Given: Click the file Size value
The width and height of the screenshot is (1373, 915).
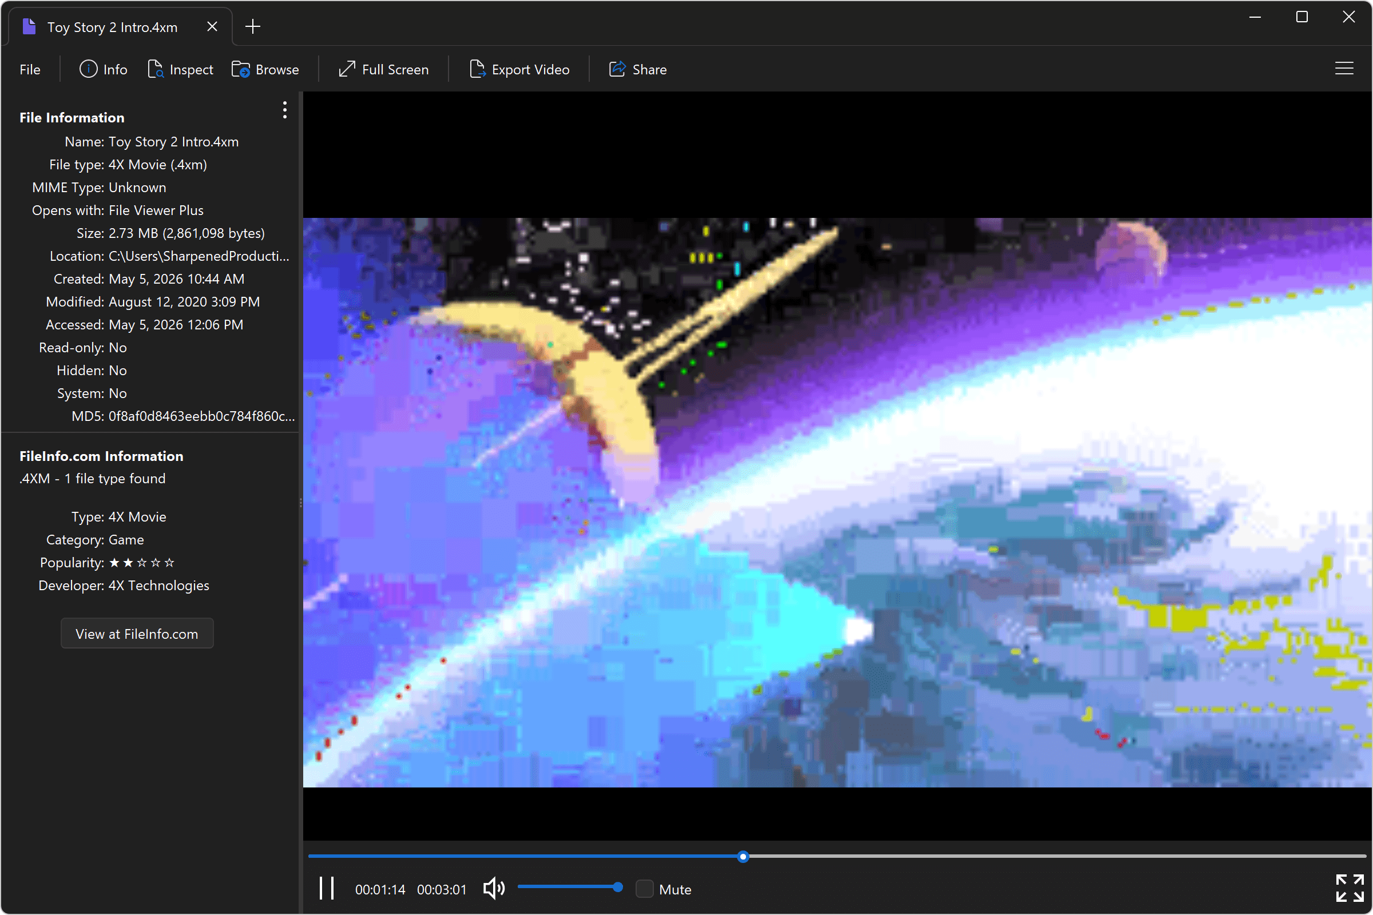Looking at the screenshot, I should pyautogui.click(x=187, y=233).
